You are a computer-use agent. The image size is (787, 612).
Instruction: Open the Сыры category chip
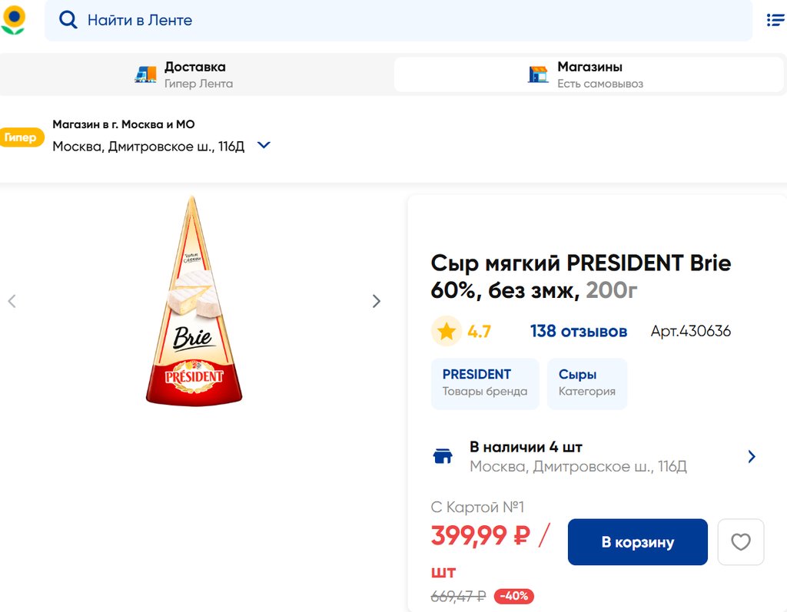tap(586, 382)
